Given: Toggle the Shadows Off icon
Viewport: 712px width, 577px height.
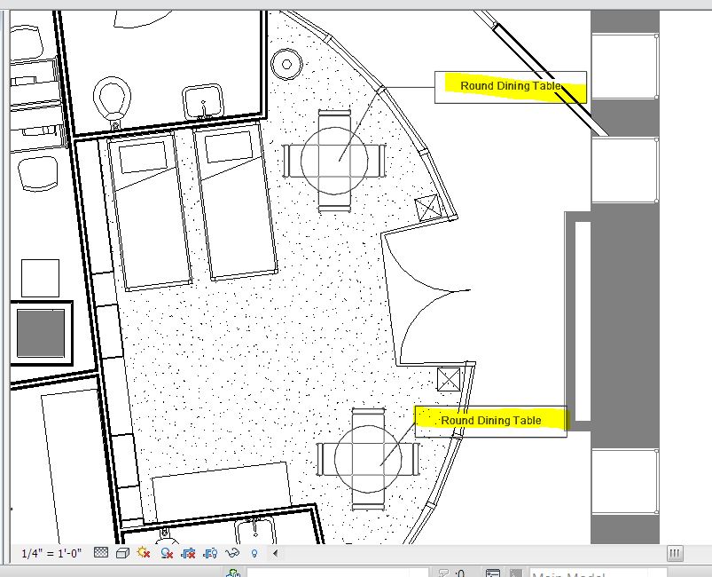Looking at the screenshot, I should (166, 553).
